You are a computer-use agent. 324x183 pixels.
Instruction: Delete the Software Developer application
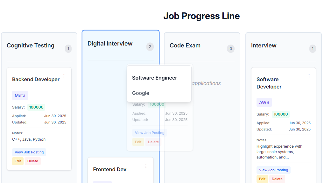[277, 179]
